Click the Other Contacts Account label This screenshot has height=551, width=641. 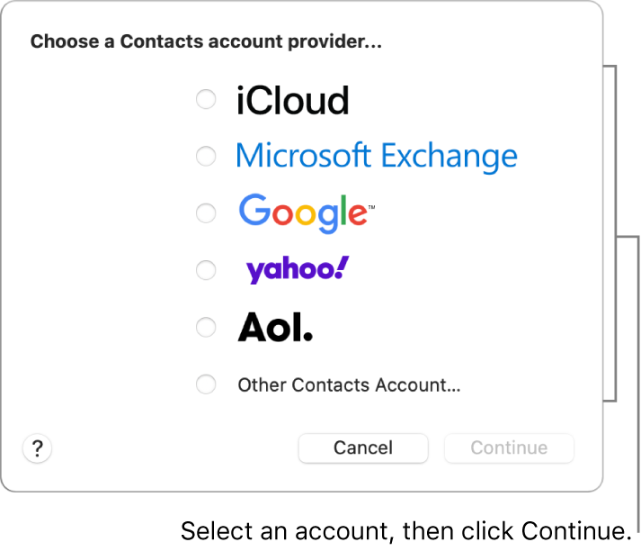coord(349,385)
